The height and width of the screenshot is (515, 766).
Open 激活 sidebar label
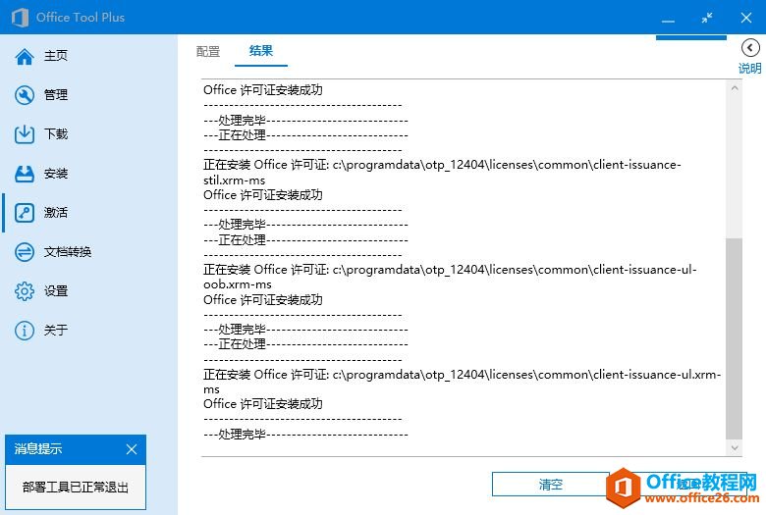pyautogui.click(x=56, y=212)
